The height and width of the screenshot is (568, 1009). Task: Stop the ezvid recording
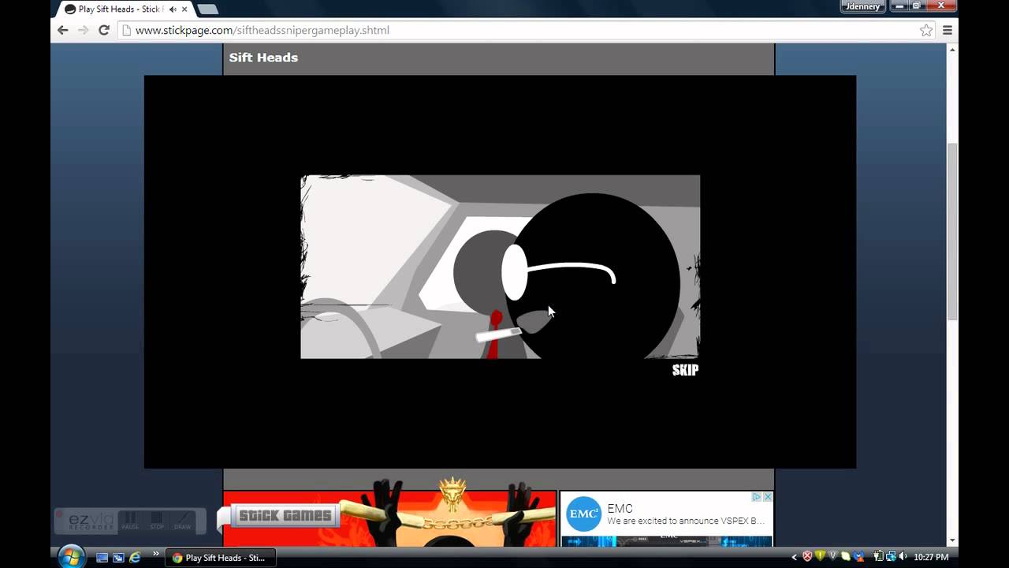click(157, 521)
